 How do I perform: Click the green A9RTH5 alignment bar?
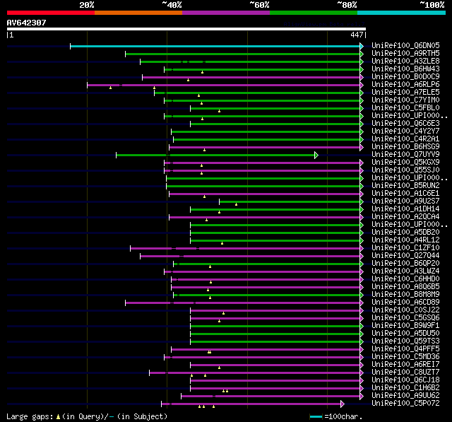tap(243, 54)
